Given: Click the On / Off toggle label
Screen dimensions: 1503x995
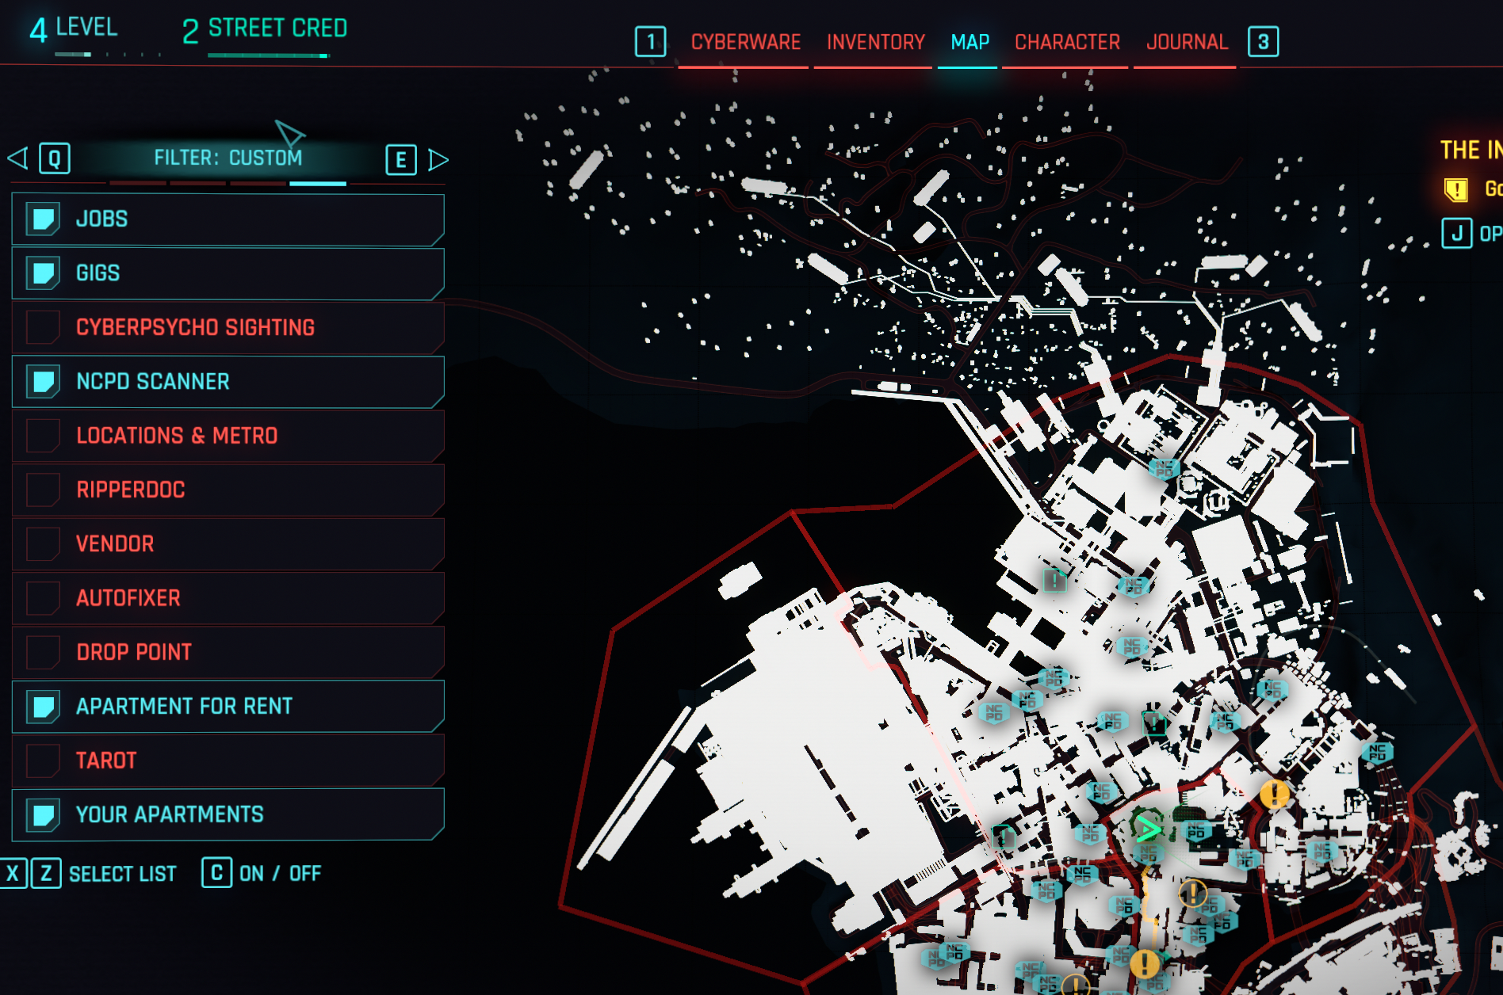Looking at the screenshot, I should coord(280,873).
